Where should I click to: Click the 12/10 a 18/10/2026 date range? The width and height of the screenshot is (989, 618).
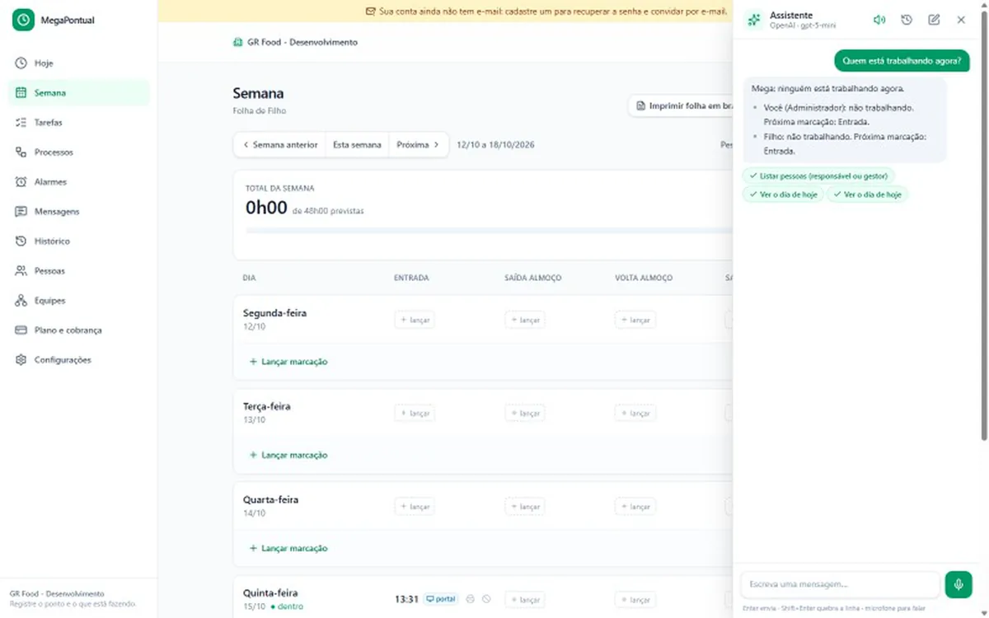coord(495,144)
